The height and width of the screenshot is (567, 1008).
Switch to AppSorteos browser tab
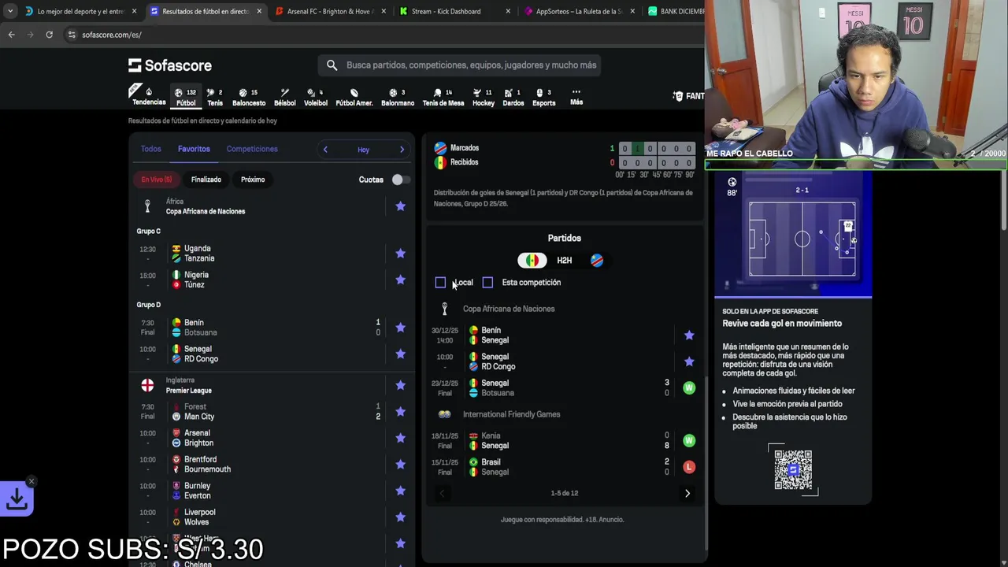coord(579,12)
